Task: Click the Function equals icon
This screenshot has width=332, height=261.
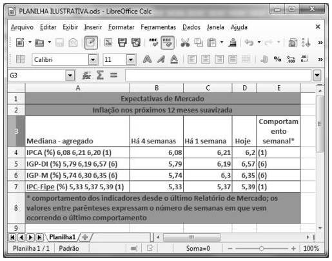Action: (113, 76)
